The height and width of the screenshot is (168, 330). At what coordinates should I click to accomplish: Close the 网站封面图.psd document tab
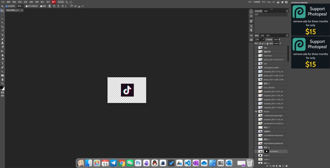[22, 10]
